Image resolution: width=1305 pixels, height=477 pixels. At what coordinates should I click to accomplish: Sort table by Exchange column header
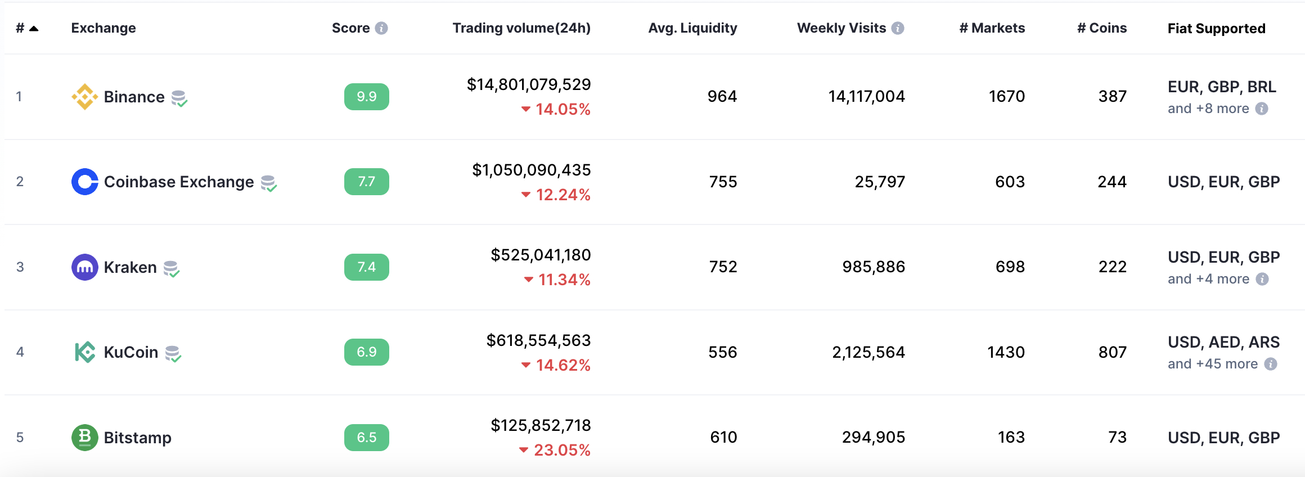click(103, 28)
